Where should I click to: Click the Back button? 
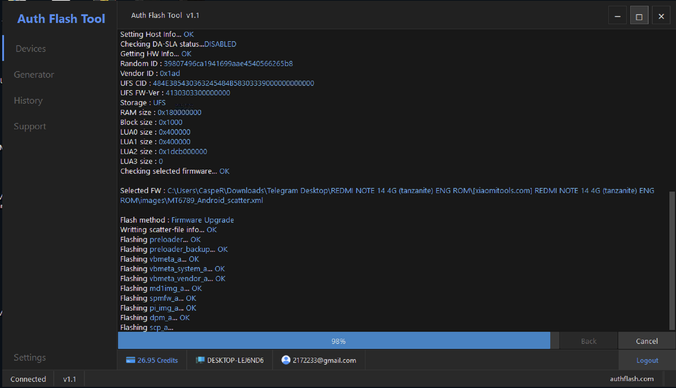pos(588,341)
